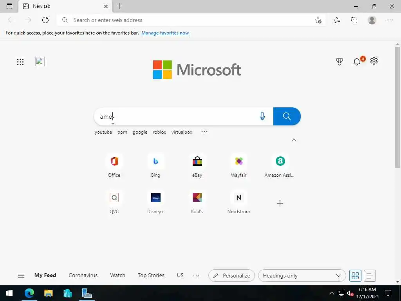The image size is (401, 301).
Task: Switch to the Watch tab
Action: click(x=117, y=276)
